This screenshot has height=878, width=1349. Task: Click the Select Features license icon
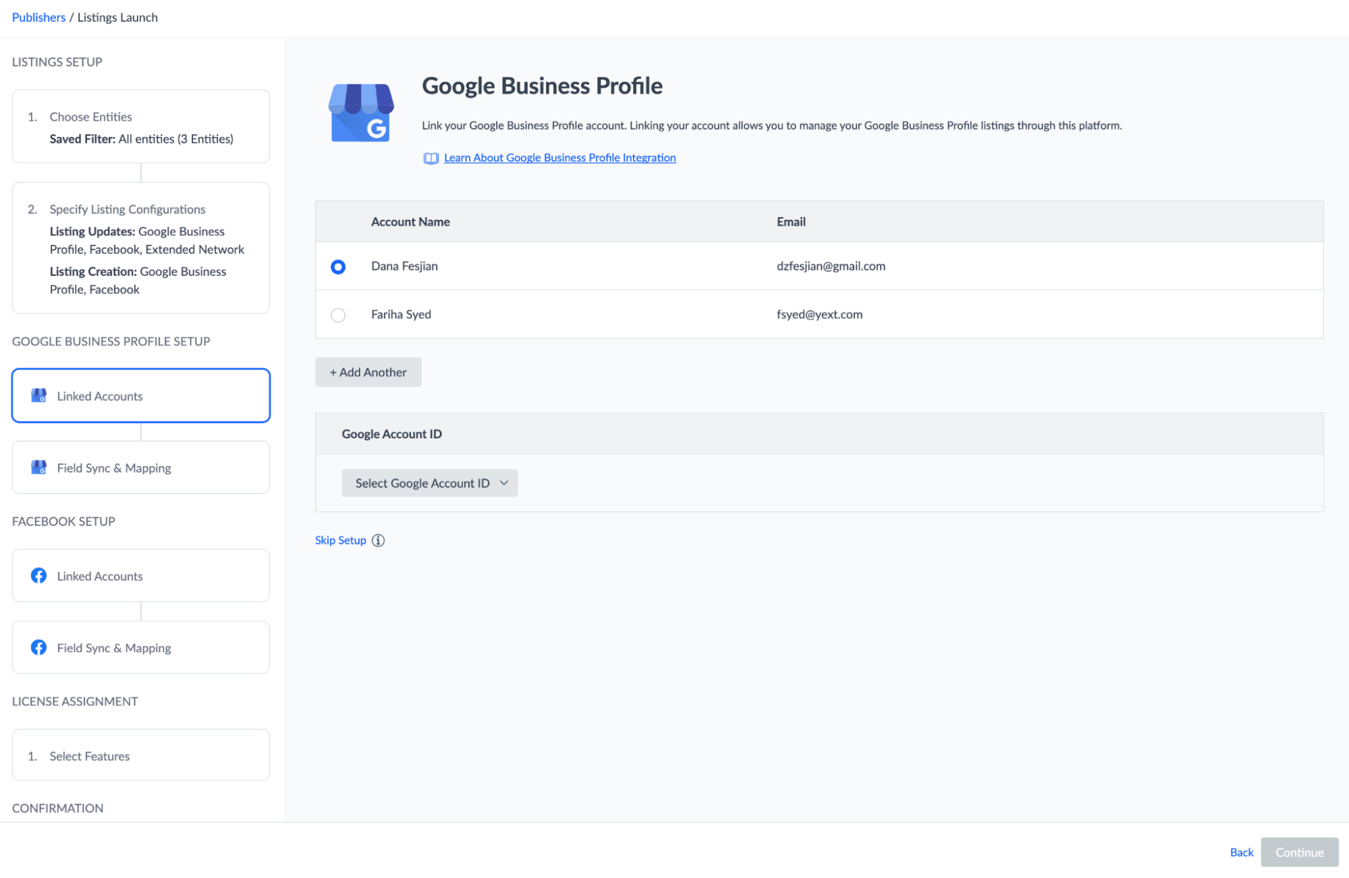[x=140, y=755]
